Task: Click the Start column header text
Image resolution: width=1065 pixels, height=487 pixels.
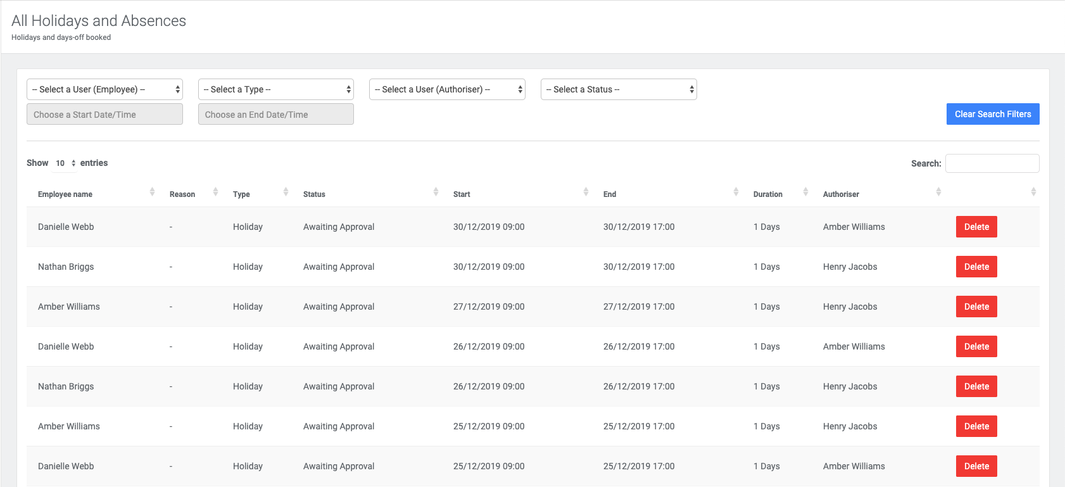Action: (x=462, y=194)
